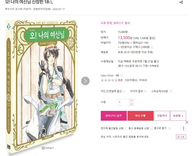Expand the 5만원이상 구매시 mileage dropdown

pos(152,47)
